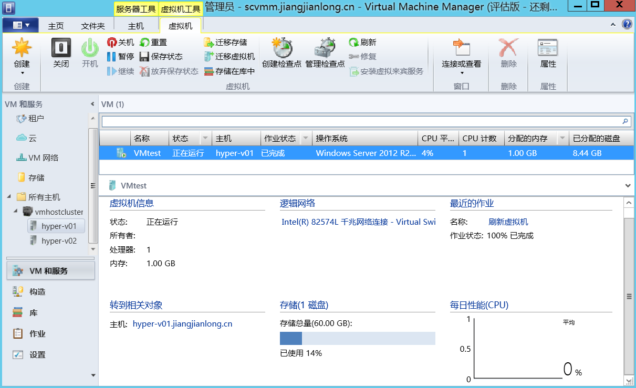
Task: Click the Properties (属性) ribbon icon
Action: click(548, 53)
